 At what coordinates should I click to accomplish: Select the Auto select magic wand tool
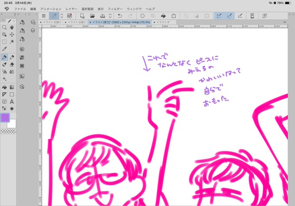pos(12,42)
